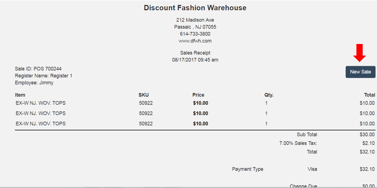Click the Payment Type label
This screenshot has width=377, height=188.
(x=248, y=169)
